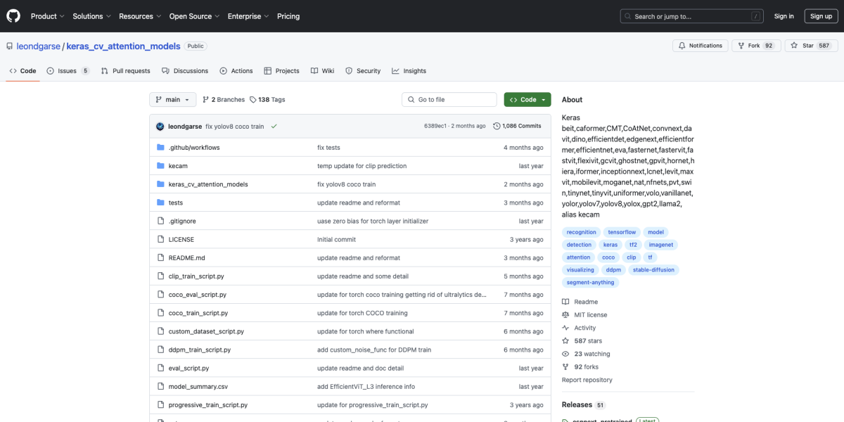The width and height of the screenshot is (844, 422).
Task: Expand the Product menu
Action: point(48,16)
